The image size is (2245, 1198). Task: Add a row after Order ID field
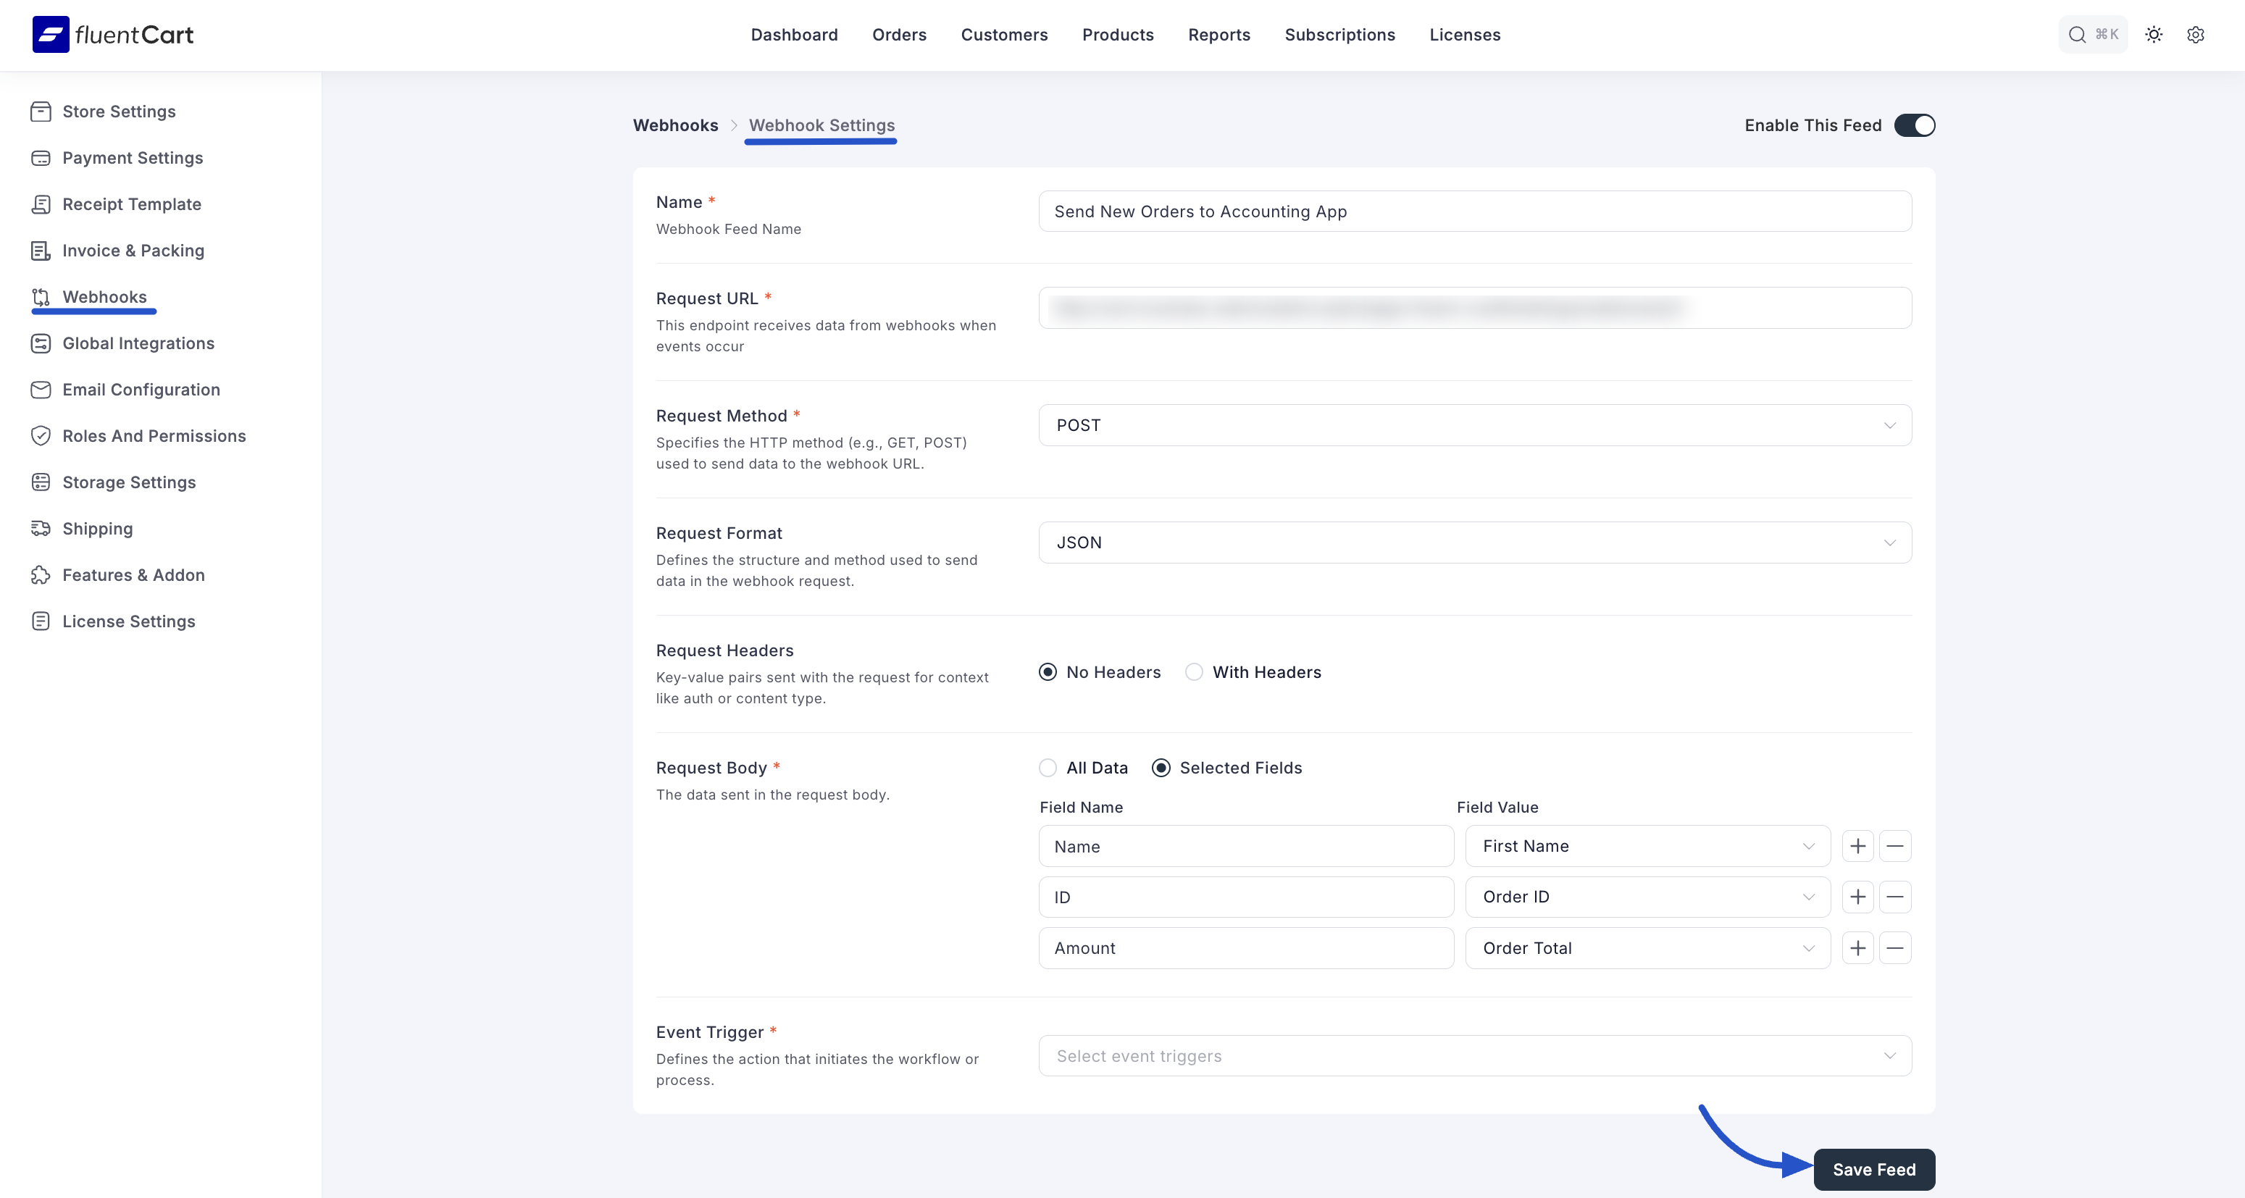point(1857,897)
